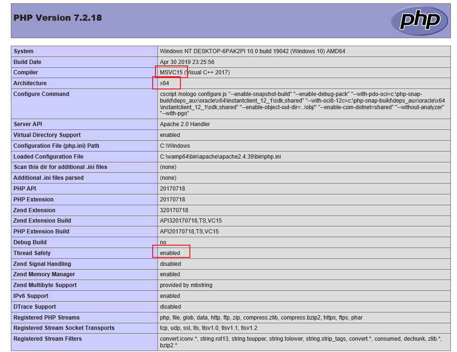Select the "System" row label
Screen dimensions: 457x352
pos(23,51)
